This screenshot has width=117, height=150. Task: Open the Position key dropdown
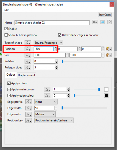pos(54,120)
